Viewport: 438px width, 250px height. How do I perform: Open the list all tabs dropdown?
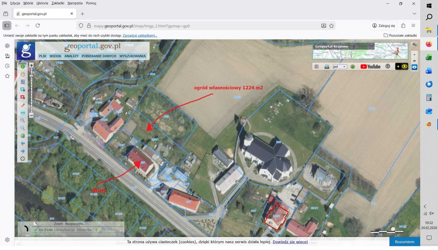pos(415,14)
